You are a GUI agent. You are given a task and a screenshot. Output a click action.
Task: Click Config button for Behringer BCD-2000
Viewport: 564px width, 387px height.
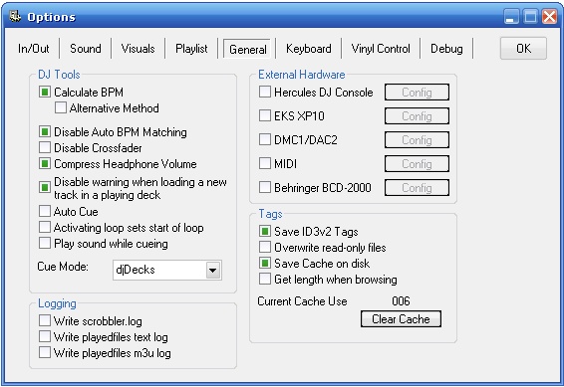pyautogui.click(x=417, y=187)
